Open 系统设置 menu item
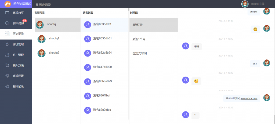This screenshot has height=124, width=275. tap(16, 76)
